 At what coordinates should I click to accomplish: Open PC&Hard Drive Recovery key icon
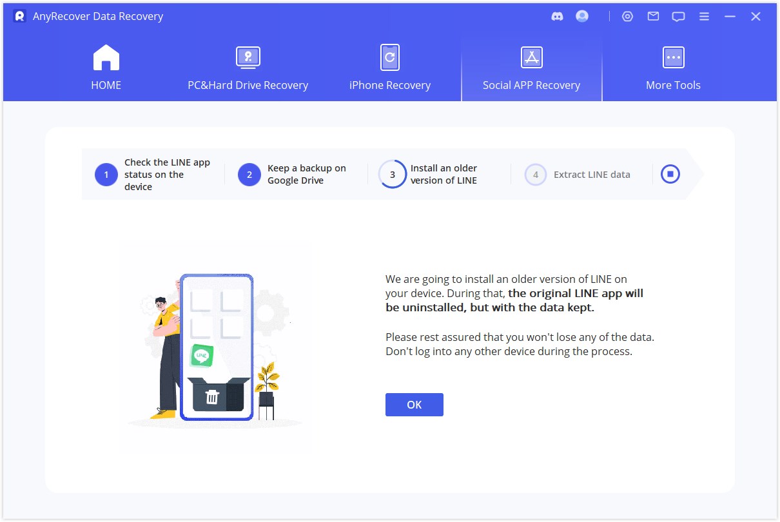tap(248, 57)
